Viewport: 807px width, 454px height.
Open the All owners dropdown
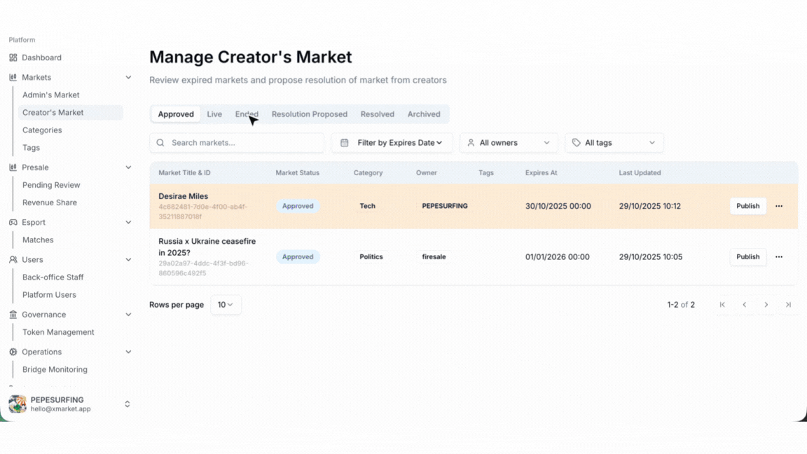509,143
